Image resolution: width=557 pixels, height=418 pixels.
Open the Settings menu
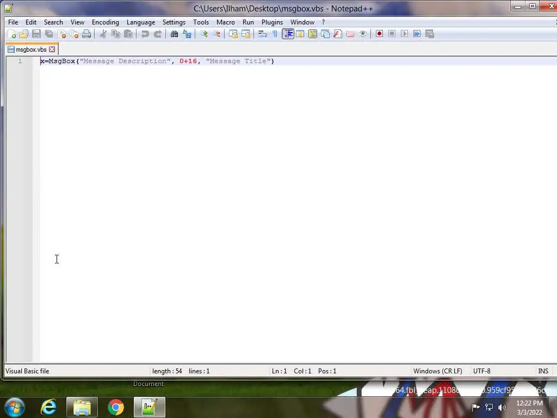pos(174,22)
